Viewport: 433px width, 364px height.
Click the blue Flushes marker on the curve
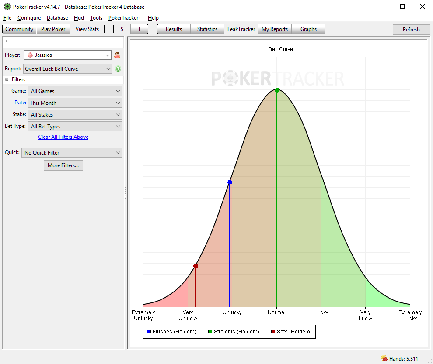(230, 182)
